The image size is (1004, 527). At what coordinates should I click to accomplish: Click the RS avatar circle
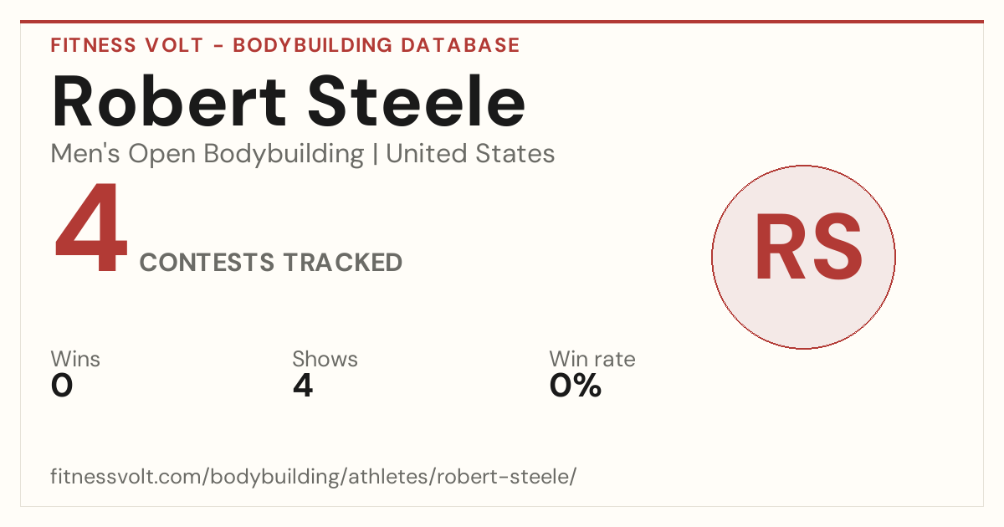[803, 257]
